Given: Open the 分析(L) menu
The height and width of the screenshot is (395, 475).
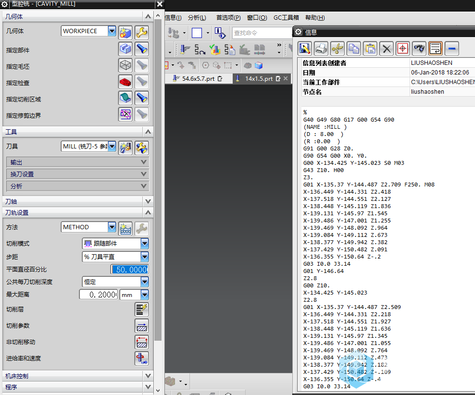Looking at the screenshot, I should point(197,18).
